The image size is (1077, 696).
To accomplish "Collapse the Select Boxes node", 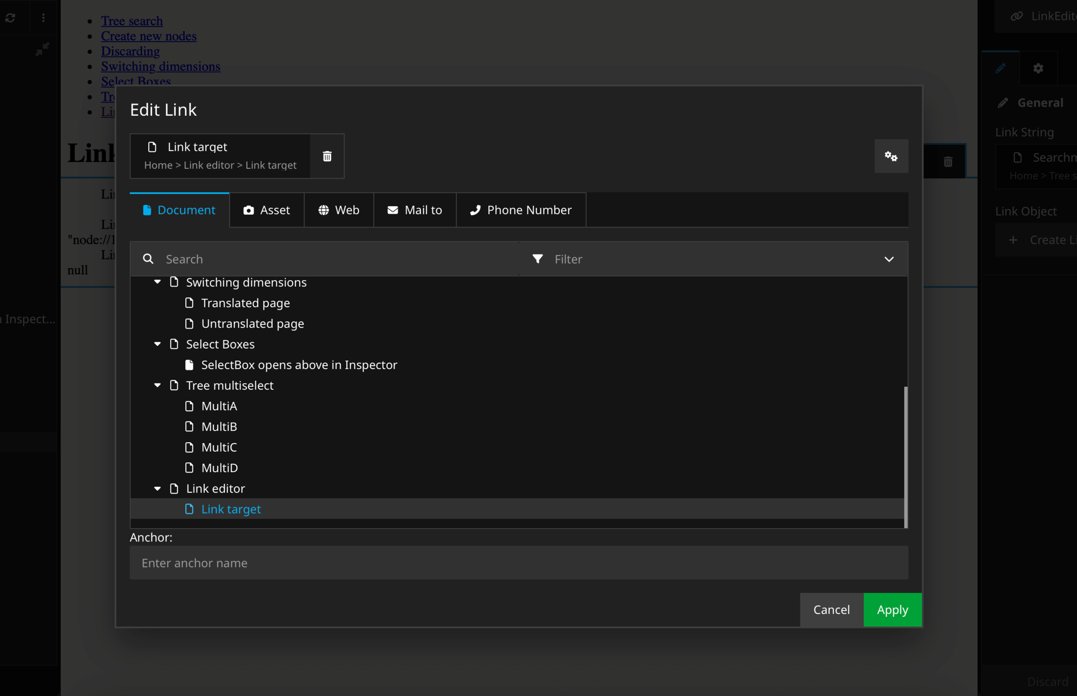I will point(157,344).
